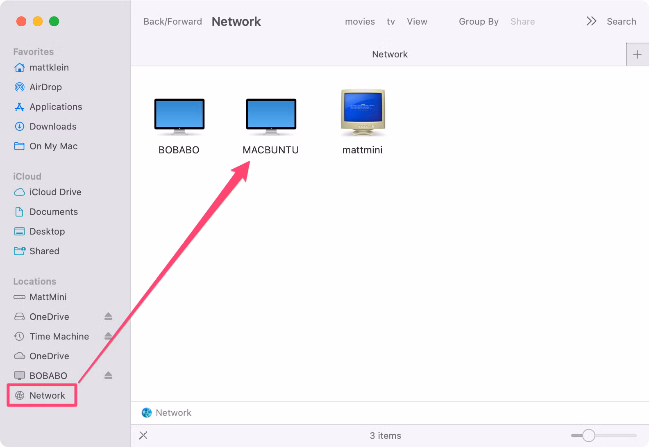Click the tools icon in status bar
Image resolution: width=649 pixels, height=447 pixels.
[x=143, y=436]
